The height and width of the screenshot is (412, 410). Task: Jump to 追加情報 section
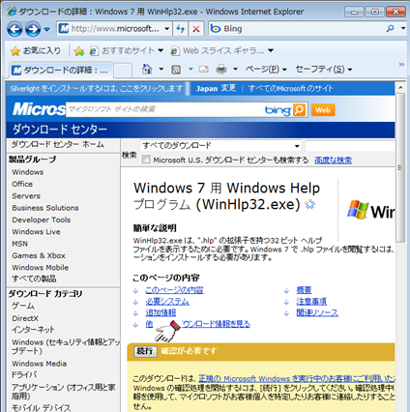point(161,312)
